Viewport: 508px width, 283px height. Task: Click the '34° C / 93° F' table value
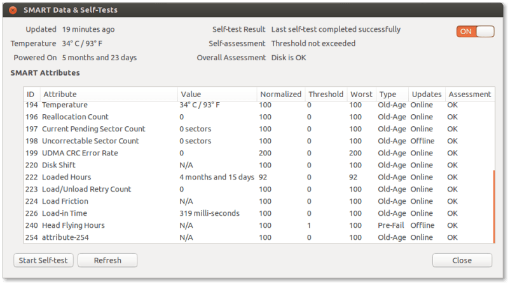pyautogui.click(x=200, y=105)
